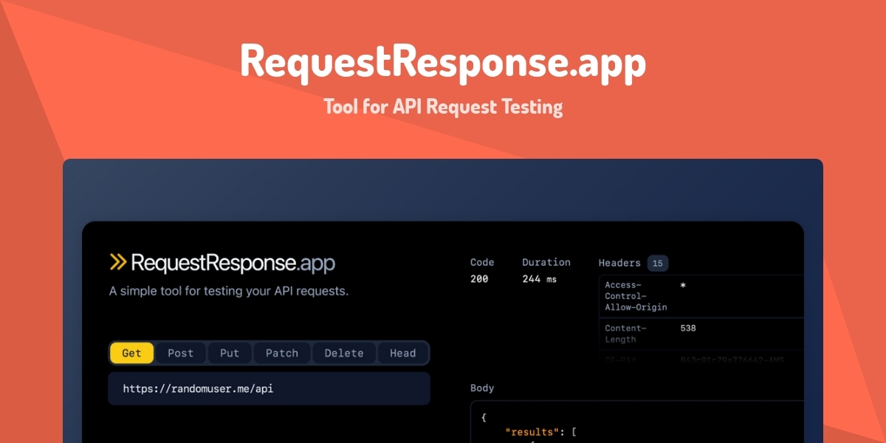The height and width of the screenshot is (443, 886).
Task: Click the 200 response code value
Action: pyautogui.click(x=479, y=279)
